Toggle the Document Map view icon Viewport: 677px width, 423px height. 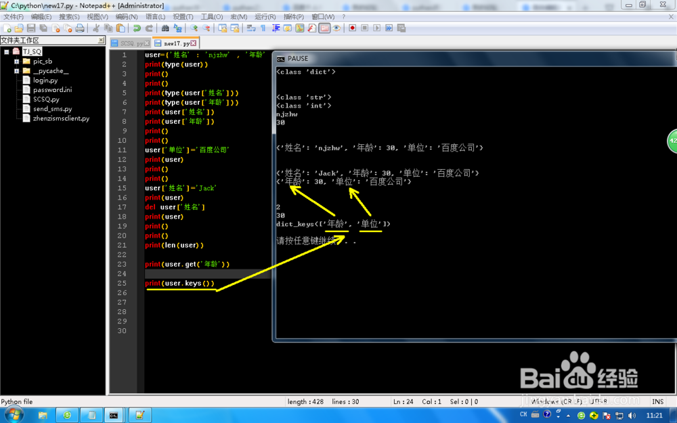click(x=299, y=28)
